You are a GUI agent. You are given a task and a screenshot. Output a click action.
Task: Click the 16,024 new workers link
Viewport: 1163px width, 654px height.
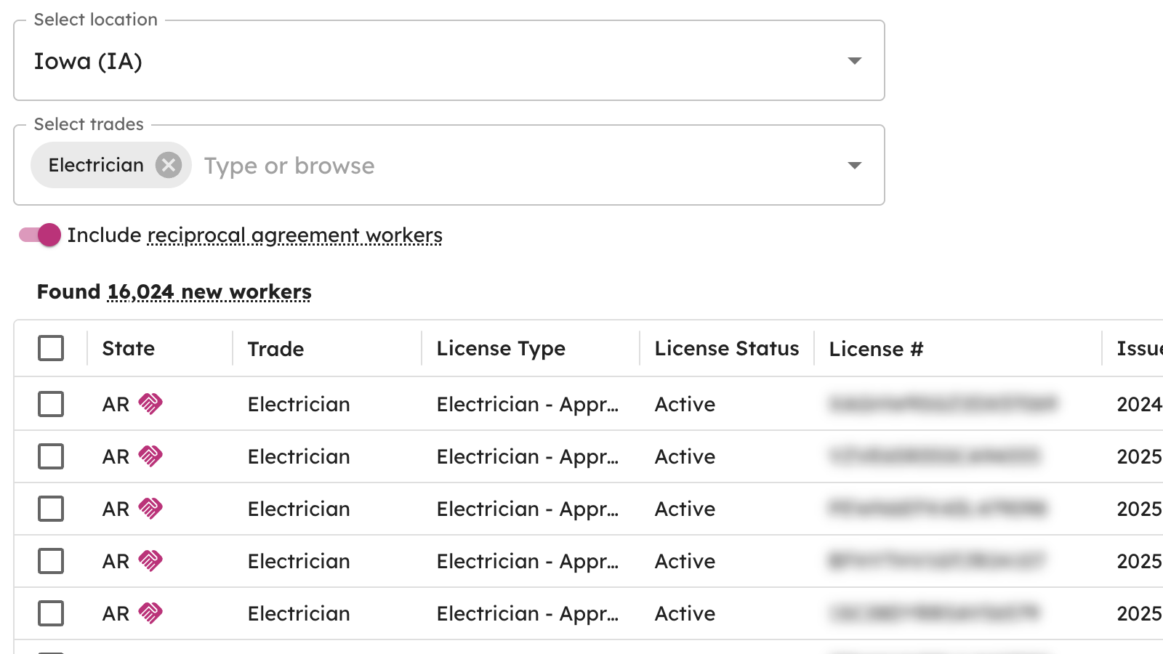coord(209,292)
